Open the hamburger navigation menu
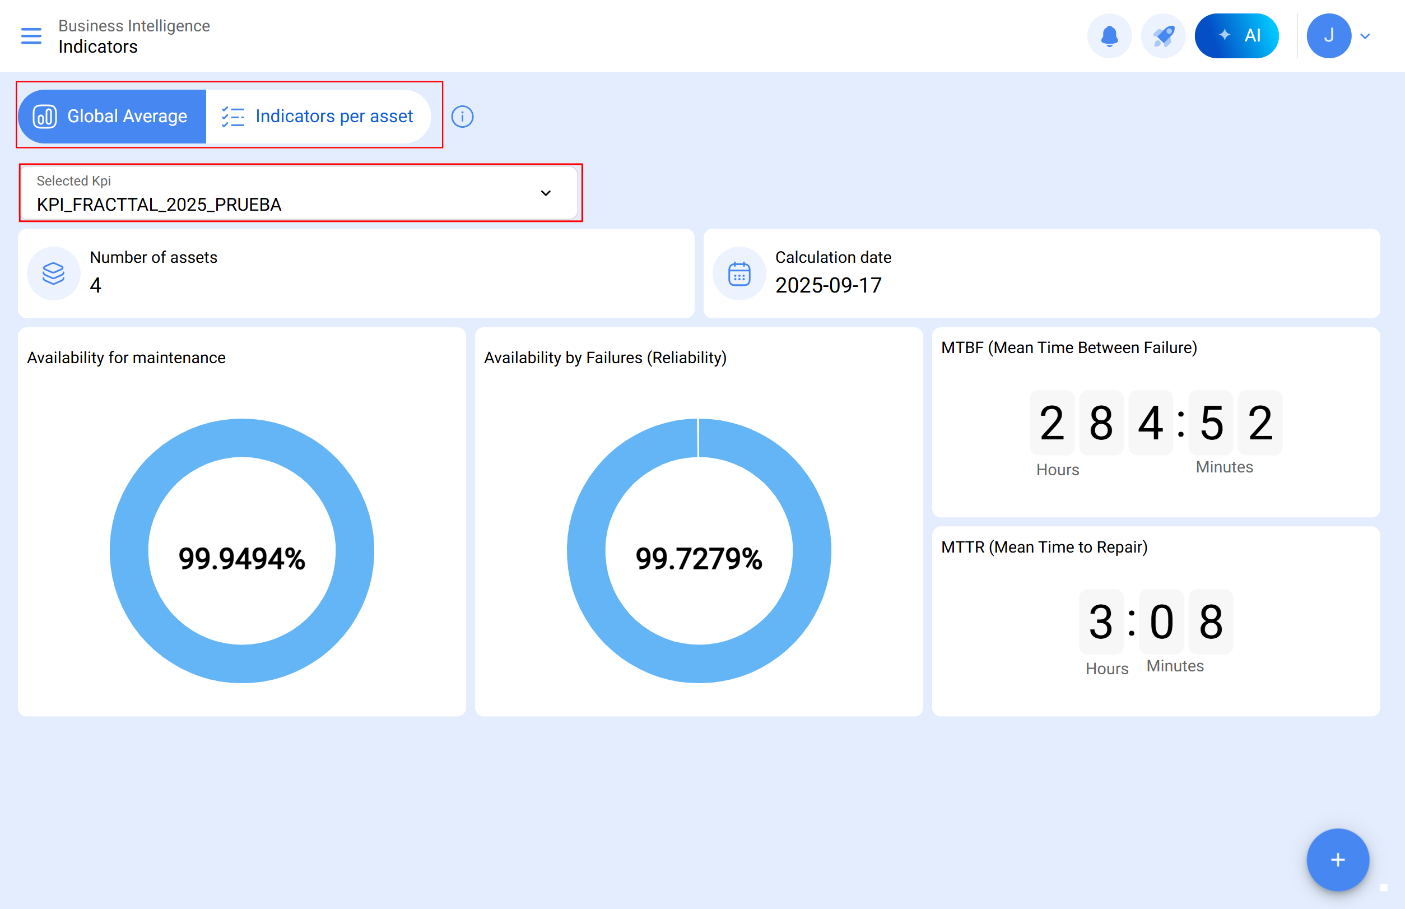Viewport: 1405px width, 909px height. pos(31,36)
